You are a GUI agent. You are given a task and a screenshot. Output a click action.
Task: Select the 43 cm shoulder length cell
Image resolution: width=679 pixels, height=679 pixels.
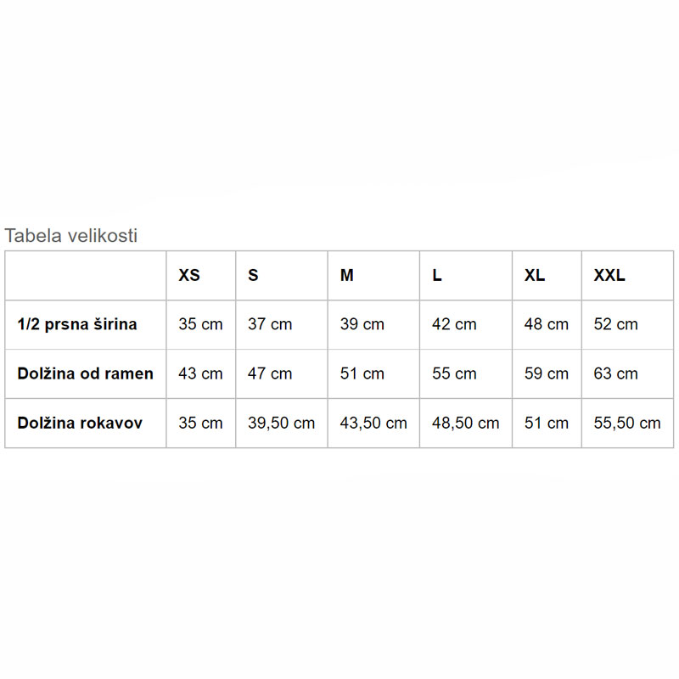click(x=200, y=373)
